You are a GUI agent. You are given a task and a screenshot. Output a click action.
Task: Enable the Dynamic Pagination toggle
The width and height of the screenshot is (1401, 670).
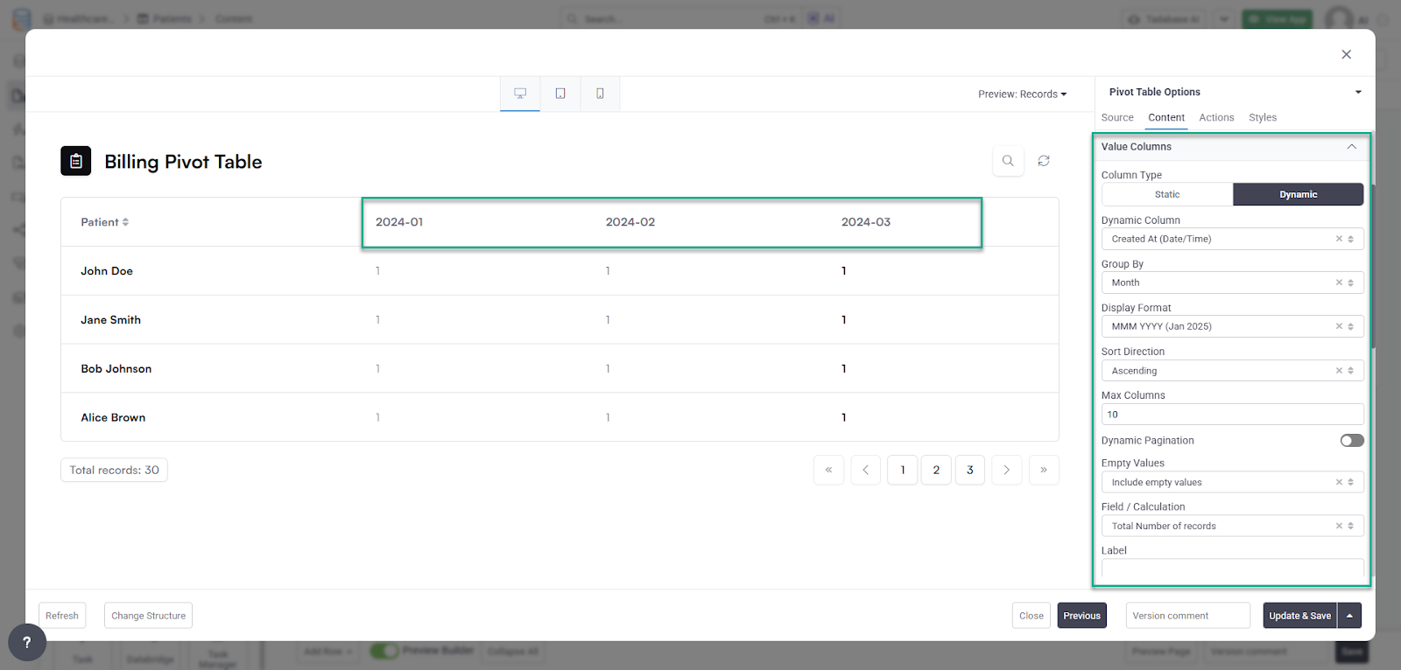[x=1351, y=441]
